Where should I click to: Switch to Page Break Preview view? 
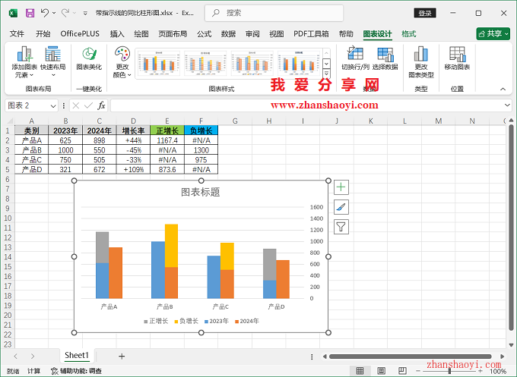[401, 371]
